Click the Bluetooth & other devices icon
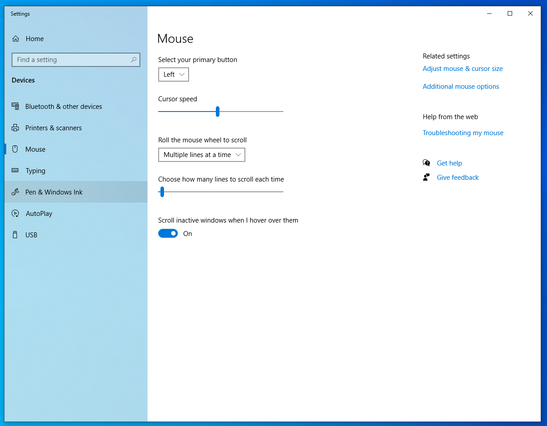This screenshot has height=426, width=547. [x=16, y=107]
